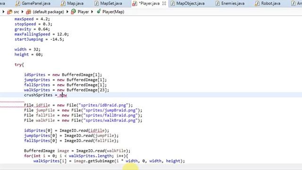Click the width = 32 line
This screenshot has width=302, height=170.
point(27,50)
